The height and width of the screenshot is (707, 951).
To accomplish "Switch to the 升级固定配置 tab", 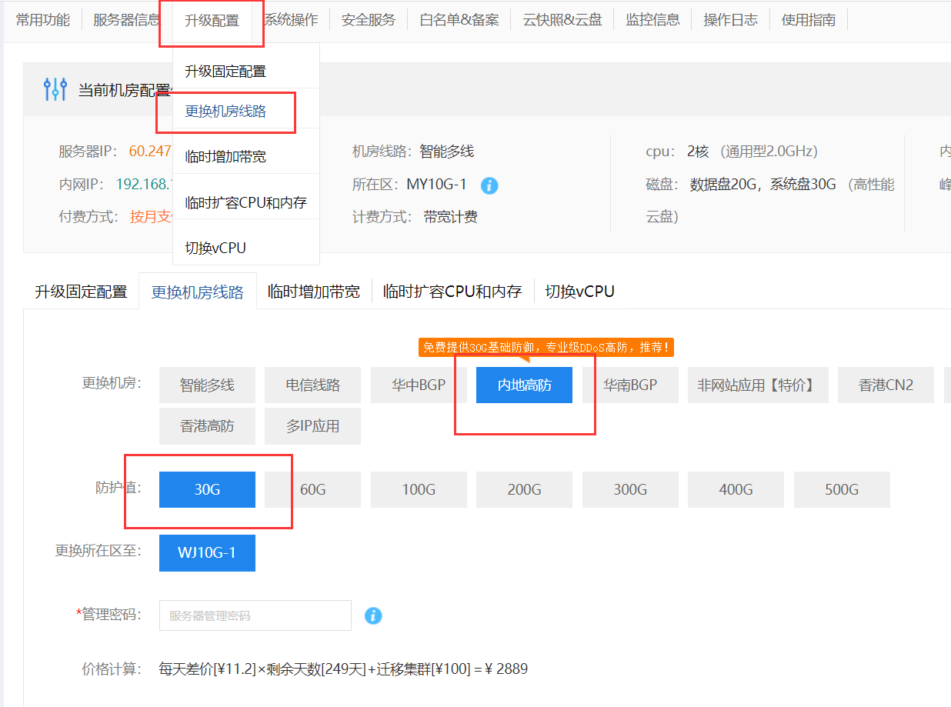I will 81,292.
